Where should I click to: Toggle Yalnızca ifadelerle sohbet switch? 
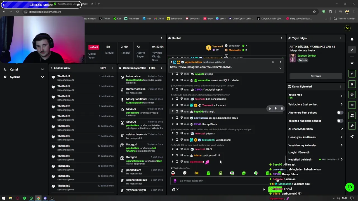340,121
